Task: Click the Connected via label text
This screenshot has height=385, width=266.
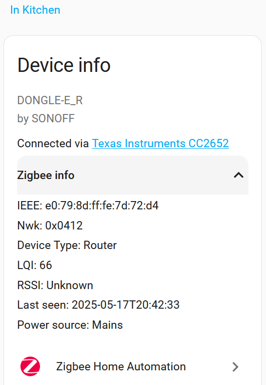Action: 53,143
